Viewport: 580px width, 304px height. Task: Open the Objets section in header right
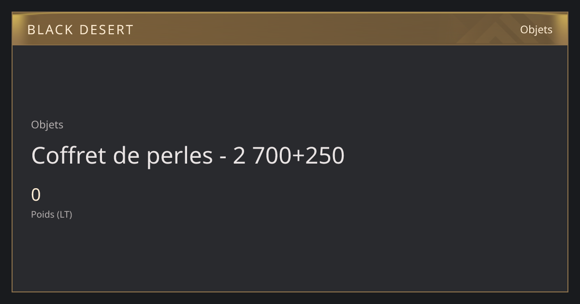tap(536, 29)
